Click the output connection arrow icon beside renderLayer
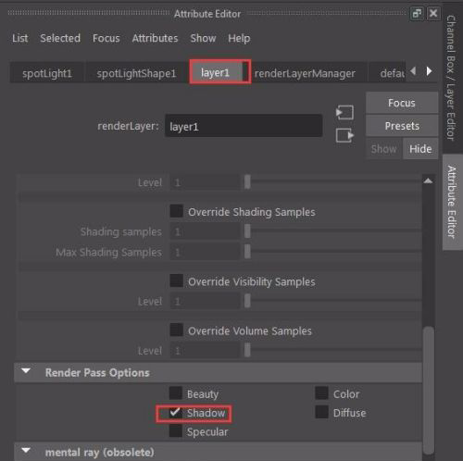463x461 pixels. pyautogui.click(x=344, y=135)
